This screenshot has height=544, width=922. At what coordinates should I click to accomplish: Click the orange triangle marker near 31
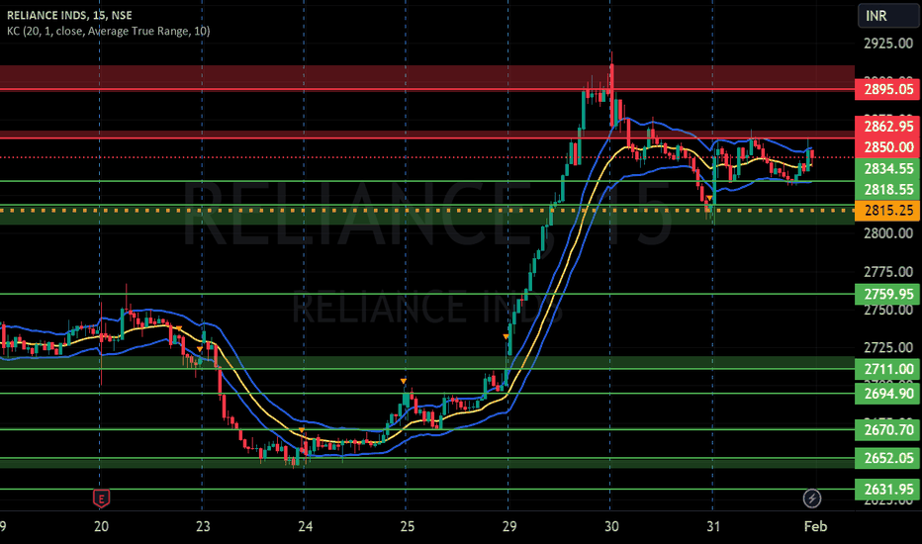(x=709, y=198)
